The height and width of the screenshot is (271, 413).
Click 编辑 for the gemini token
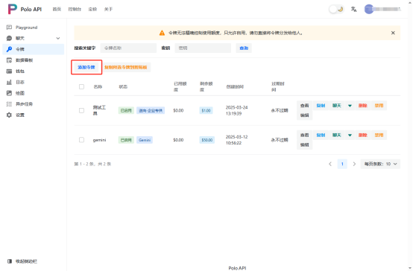click(x=304, y=144)
